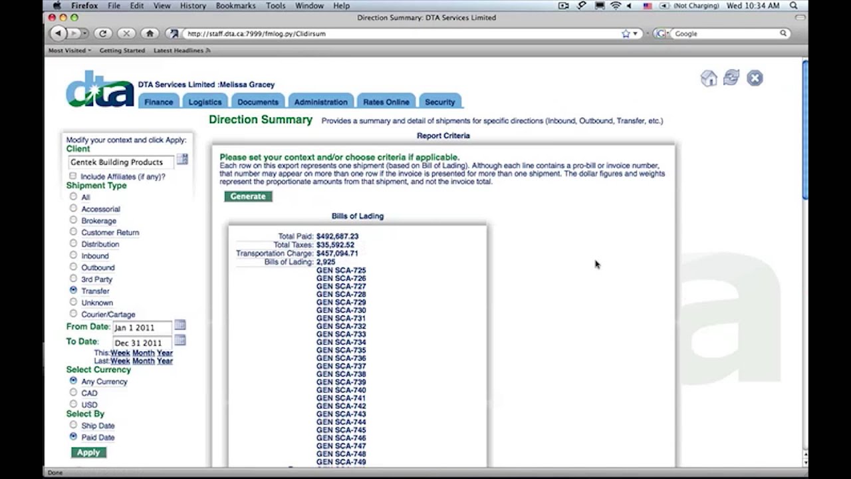Open the Firefox Tools menu
This screenshot has height=479, width=851.
coord(275,5)
